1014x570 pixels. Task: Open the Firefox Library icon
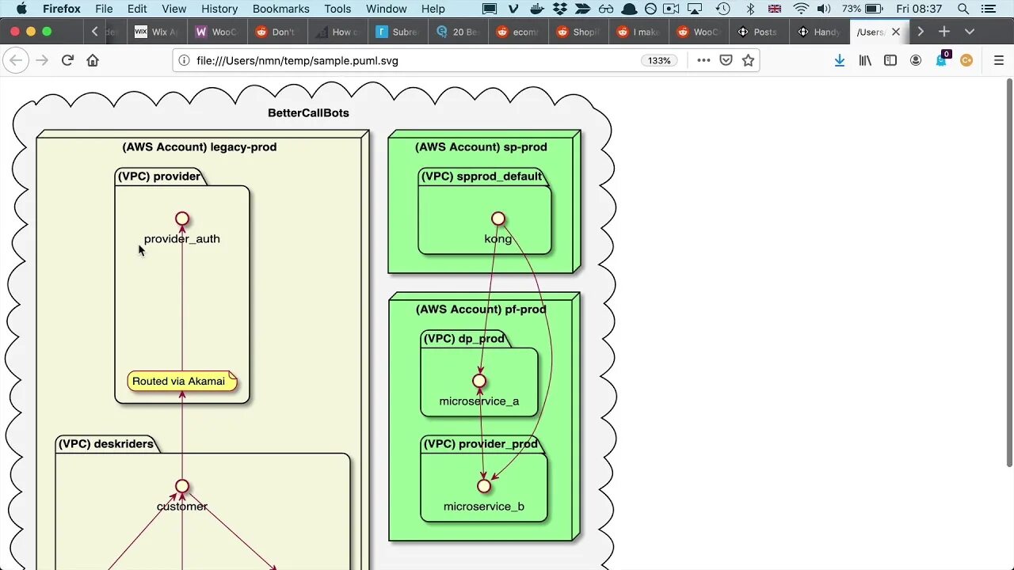[x=865, y=60]
